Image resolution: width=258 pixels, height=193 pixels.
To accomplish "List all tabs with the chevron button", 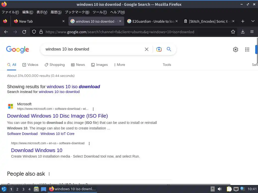I will coord(253,21).
